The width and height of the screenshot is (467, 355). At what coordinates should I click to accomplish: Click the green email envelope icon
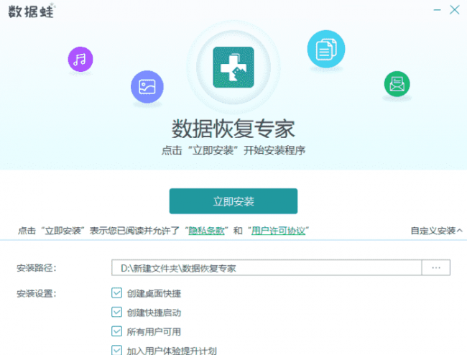(x=397, y=84)
